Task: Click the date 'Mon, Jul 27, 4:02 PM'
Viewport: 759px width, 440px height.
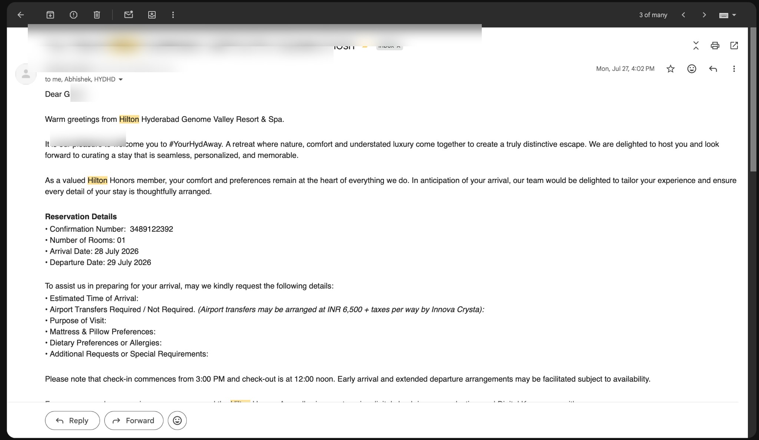Action: (x=625, y=69)
